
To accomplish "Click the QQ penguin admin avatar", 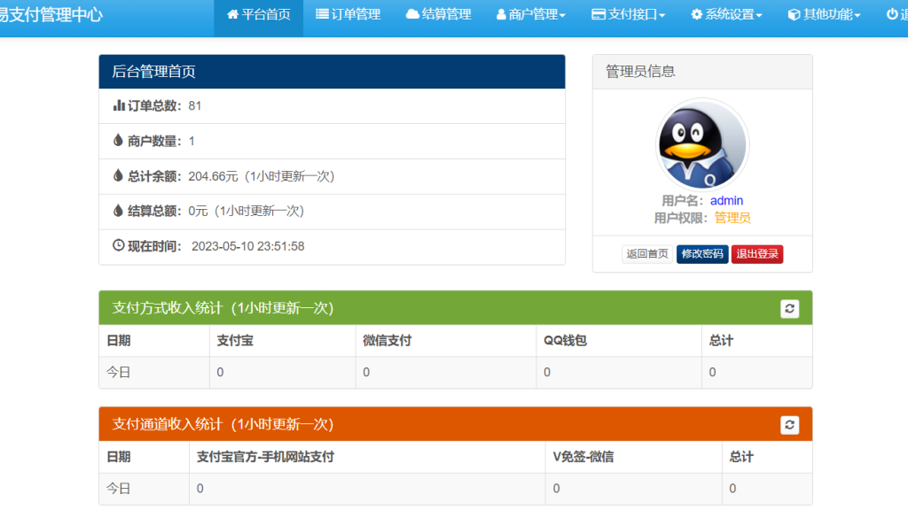I will coord(702,145).
